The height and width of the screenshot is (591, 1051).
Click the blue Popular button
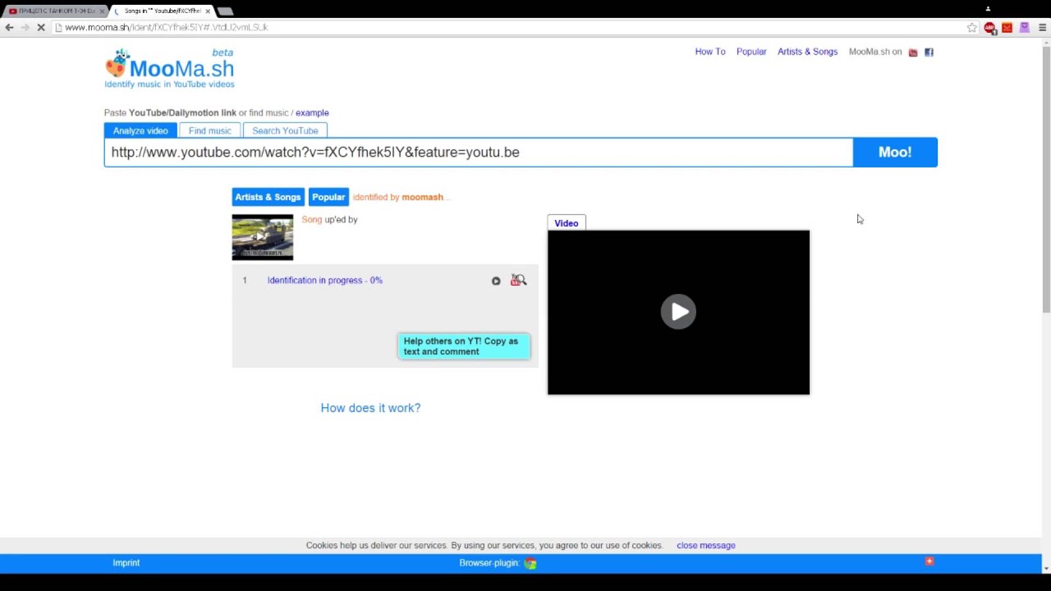pyautogui.click(x=328, y=197)
